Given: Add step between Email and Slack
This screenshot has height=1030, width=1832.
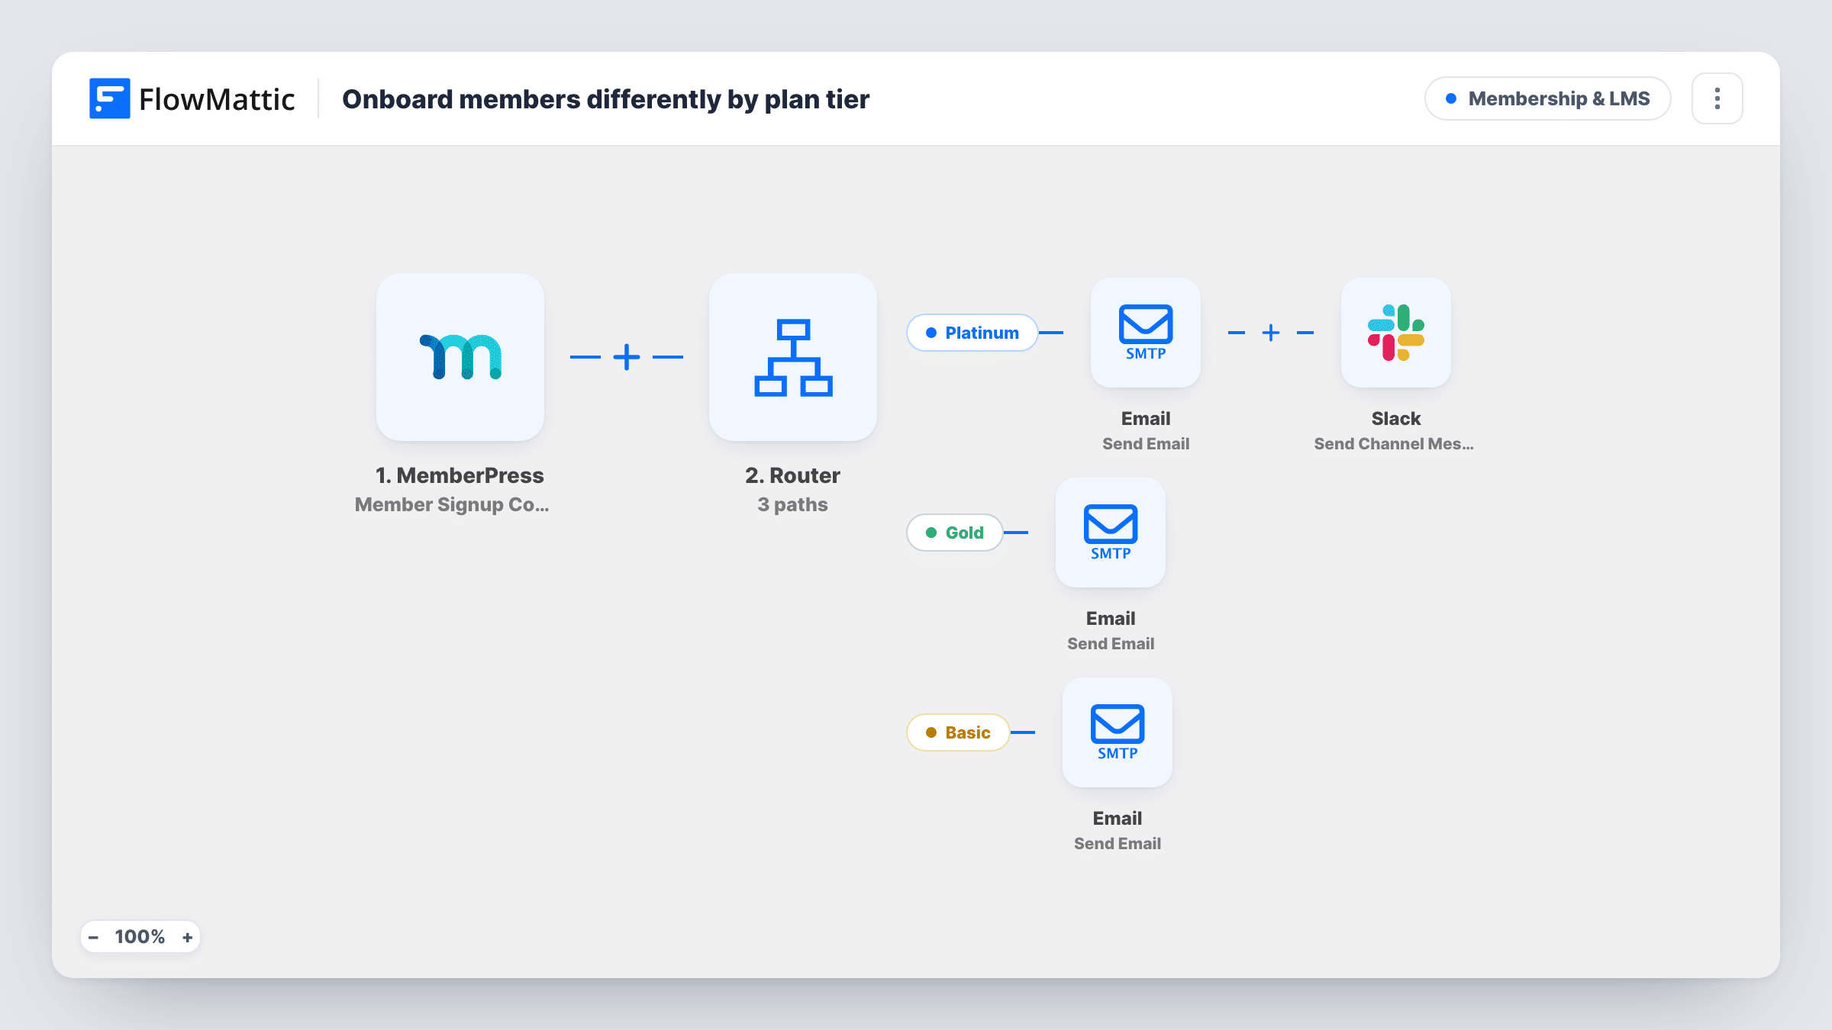Looking at the screenshot, I should (1271, 333).
